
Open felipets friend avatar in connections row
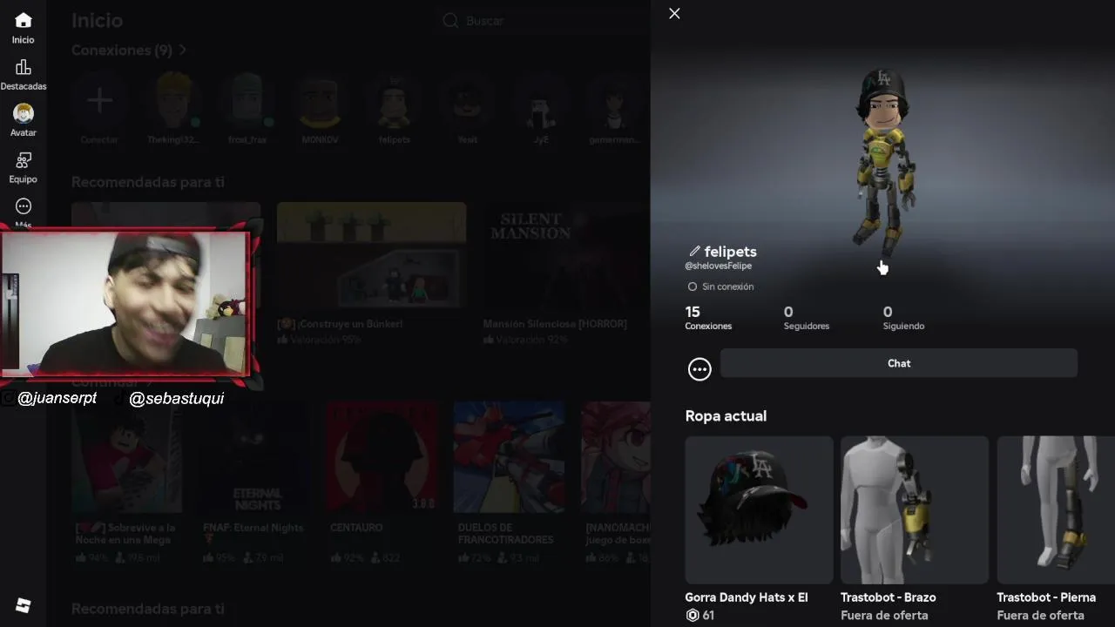[395, 101]
